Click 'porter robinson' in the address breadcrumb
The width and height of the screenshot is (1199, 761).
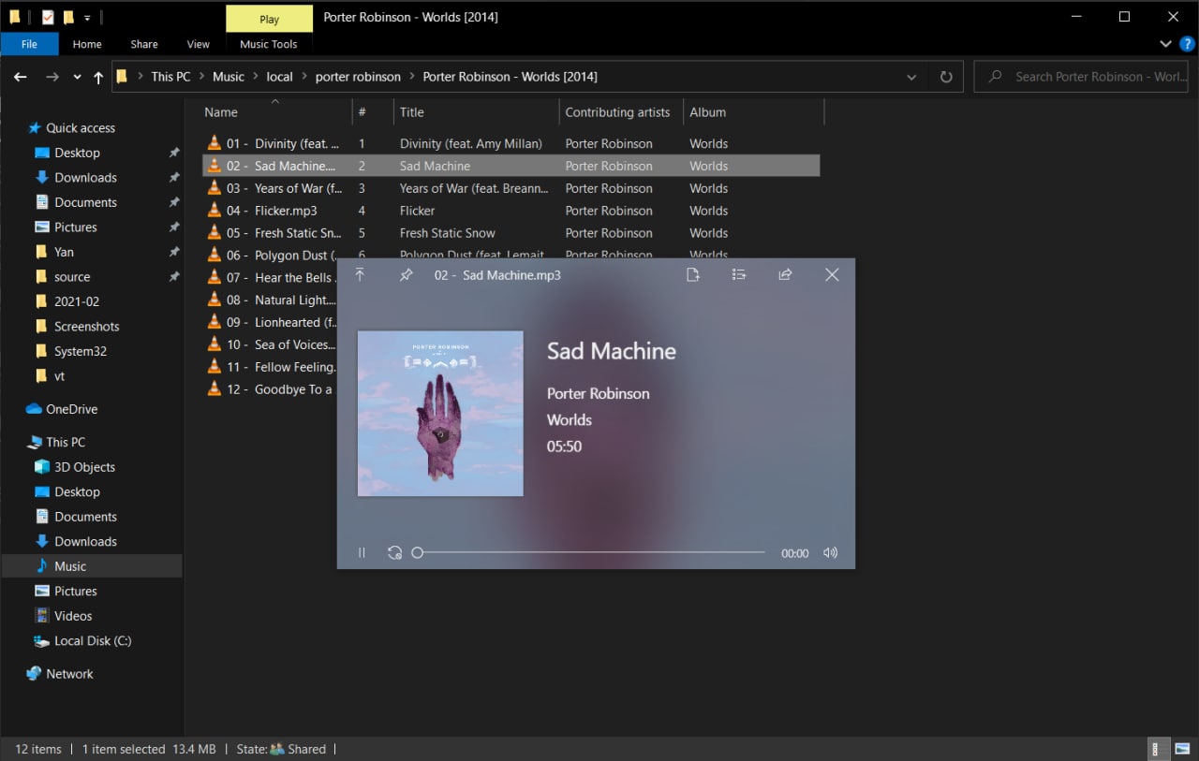tap(358, 77)
